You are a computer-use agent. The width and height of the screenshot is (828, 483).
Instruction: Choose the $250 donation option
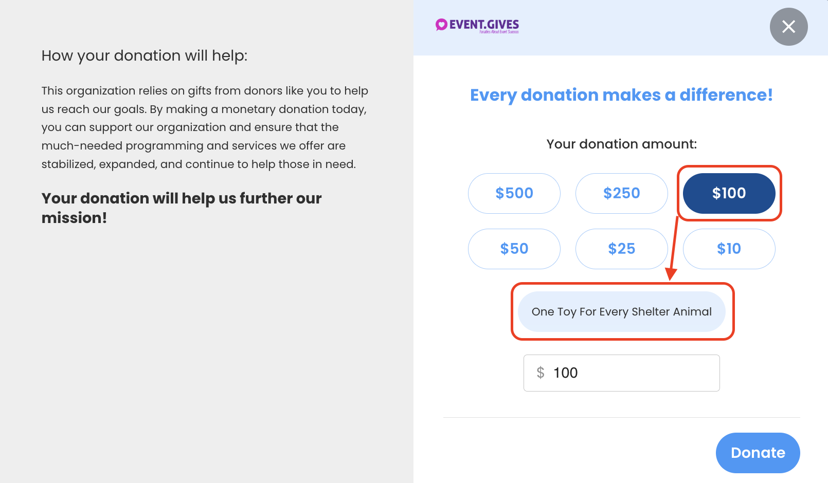[621, 193]
